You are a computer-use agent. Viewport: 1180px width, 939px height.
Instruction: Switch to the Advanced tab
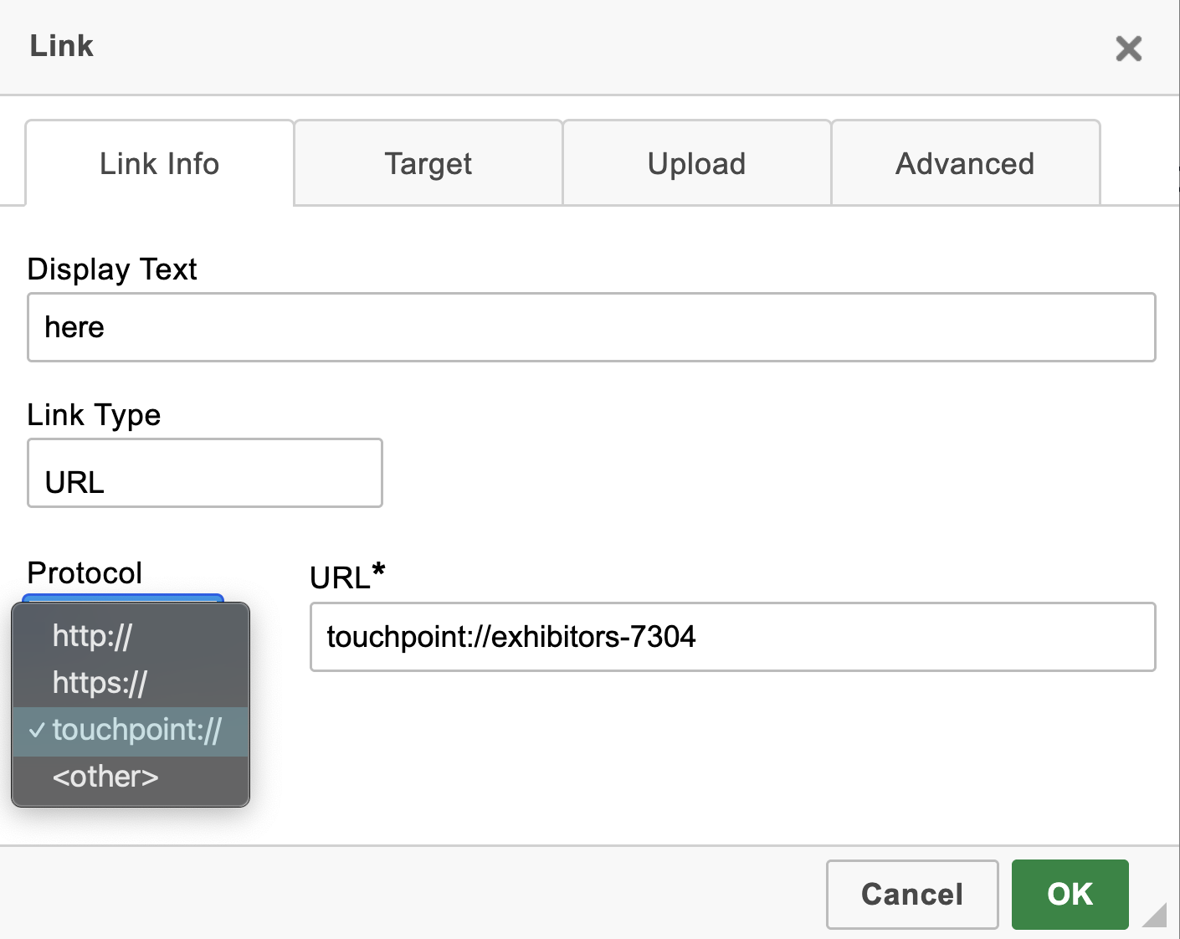966,163
